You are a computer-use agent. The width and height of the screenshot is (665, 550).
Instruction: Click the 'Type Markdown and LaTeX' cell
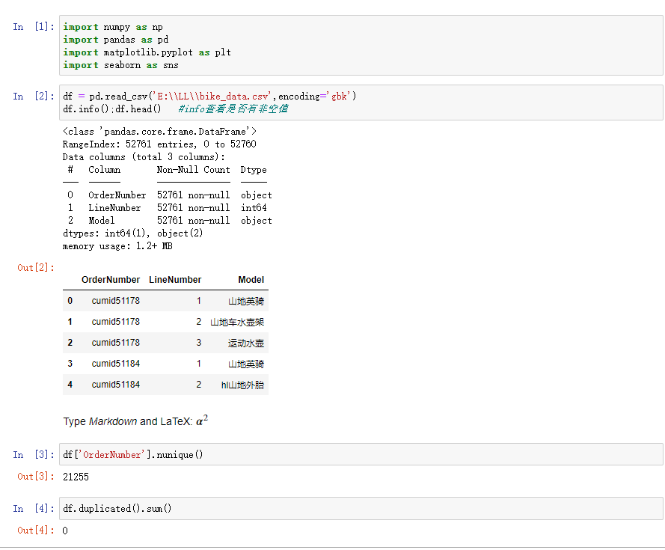[135, 421]
